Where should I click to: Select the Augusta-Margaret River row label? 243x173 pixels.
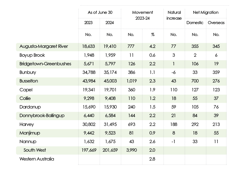(x=44, y=47)
